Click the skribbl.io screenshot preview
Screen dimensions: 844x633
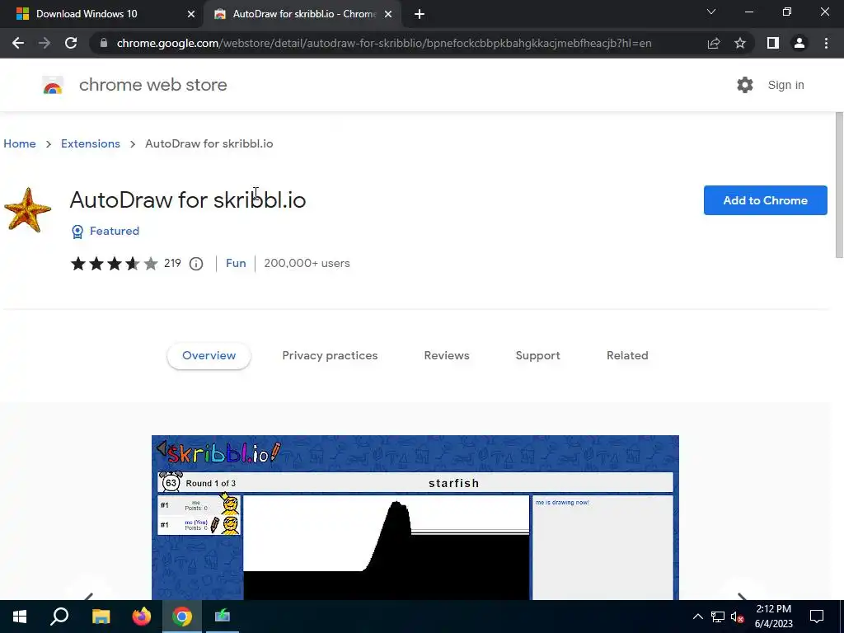[x=415, y=518]
